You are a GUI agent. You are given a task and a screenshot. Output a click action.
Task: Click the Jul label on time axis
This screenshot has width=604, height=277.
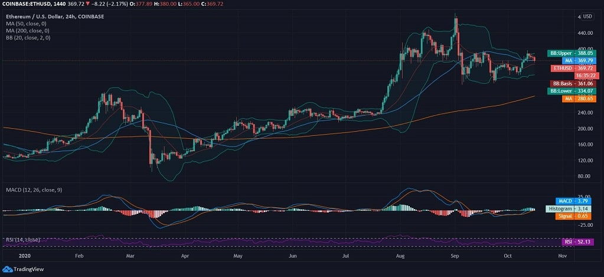pos(347,255)
